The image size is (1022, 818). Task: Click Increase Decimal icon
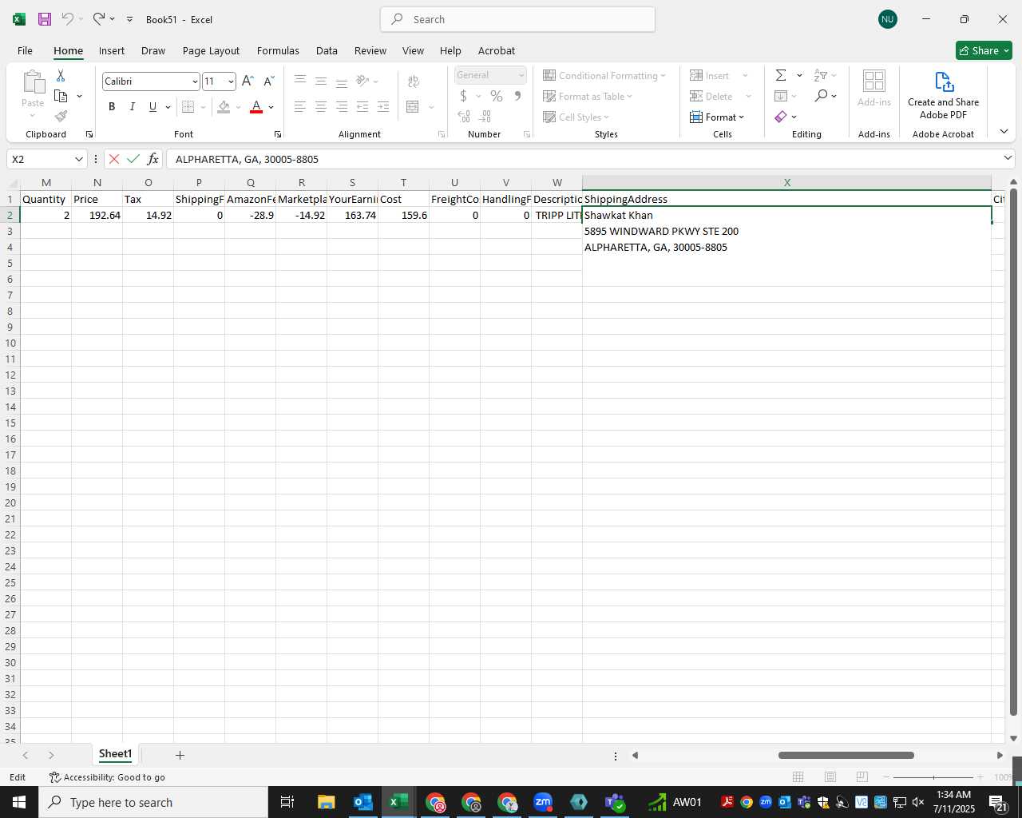(464, 117)
